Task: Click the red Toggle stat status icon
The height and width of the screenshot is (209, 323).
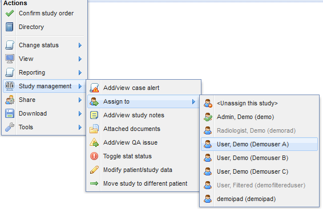Action: 94,156
